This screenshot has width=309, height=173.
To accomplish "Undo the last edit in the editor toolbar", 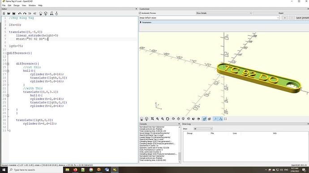I will [20, 13].
